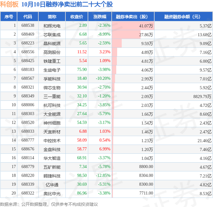The height and width of the screenshot is (207, 213).
Task: Click the 6.99% change value
Action: coord(105,149)
